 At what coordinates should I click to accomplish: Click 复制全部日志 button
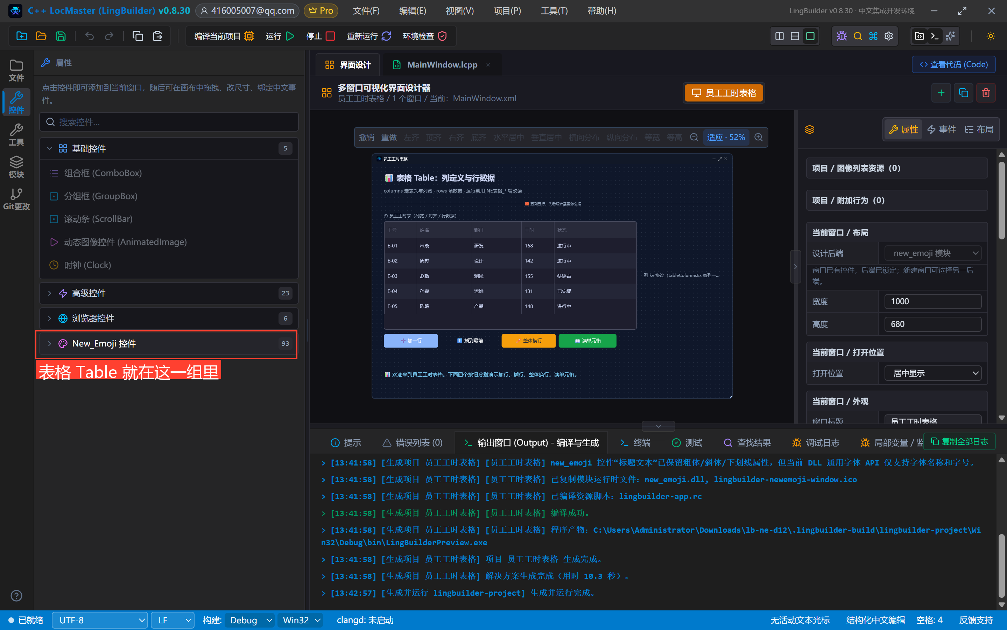(x=959, y=442)
